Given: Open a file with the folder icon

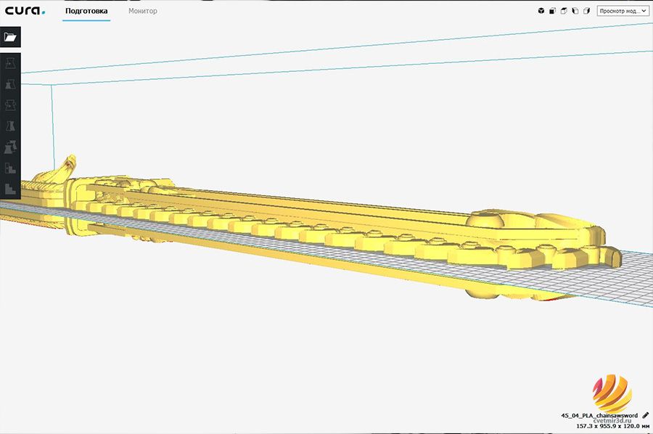Looking at the screenshot, I should 10,37.
